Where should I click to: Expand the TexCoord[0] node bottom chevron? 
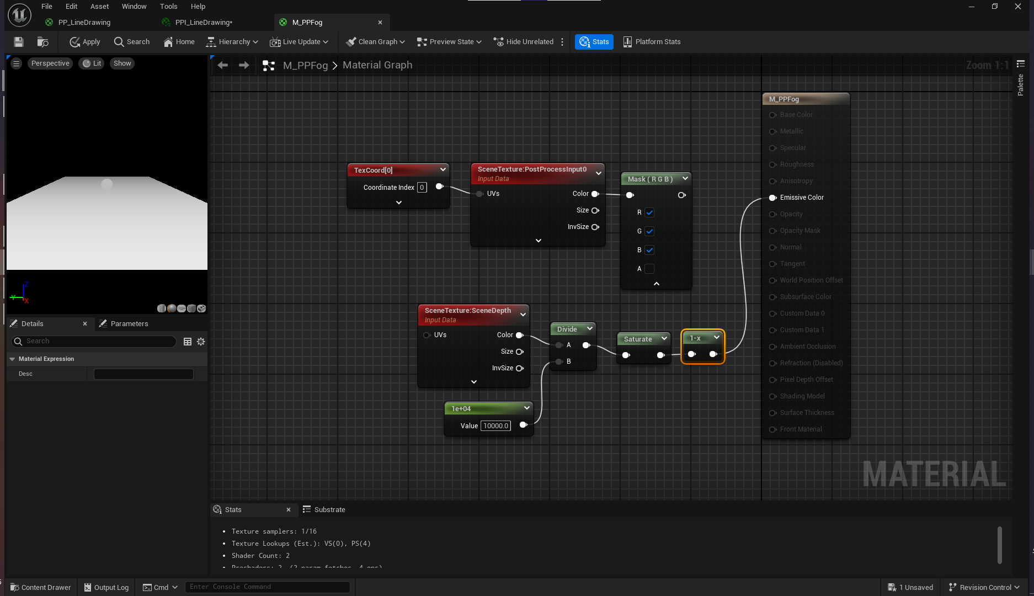point(399,203)
